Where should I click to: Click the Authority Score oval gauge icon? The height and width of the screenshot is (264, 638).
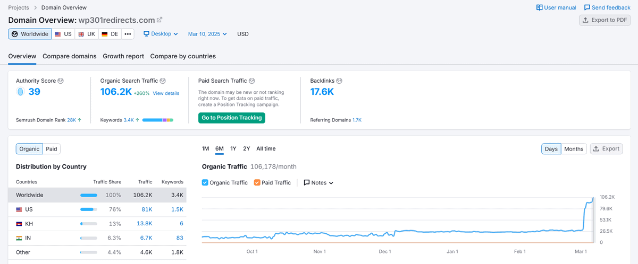pos(20,92)
